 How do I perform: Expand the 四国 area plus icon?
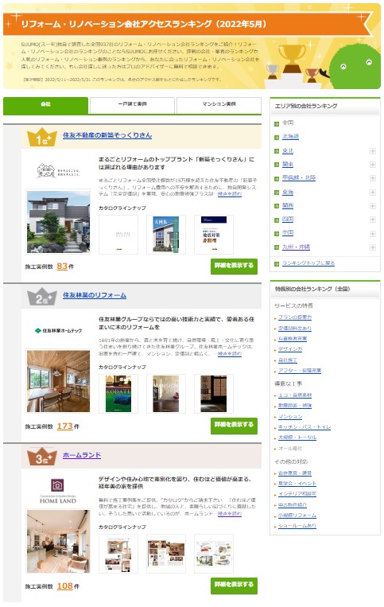tap(373, 220)
